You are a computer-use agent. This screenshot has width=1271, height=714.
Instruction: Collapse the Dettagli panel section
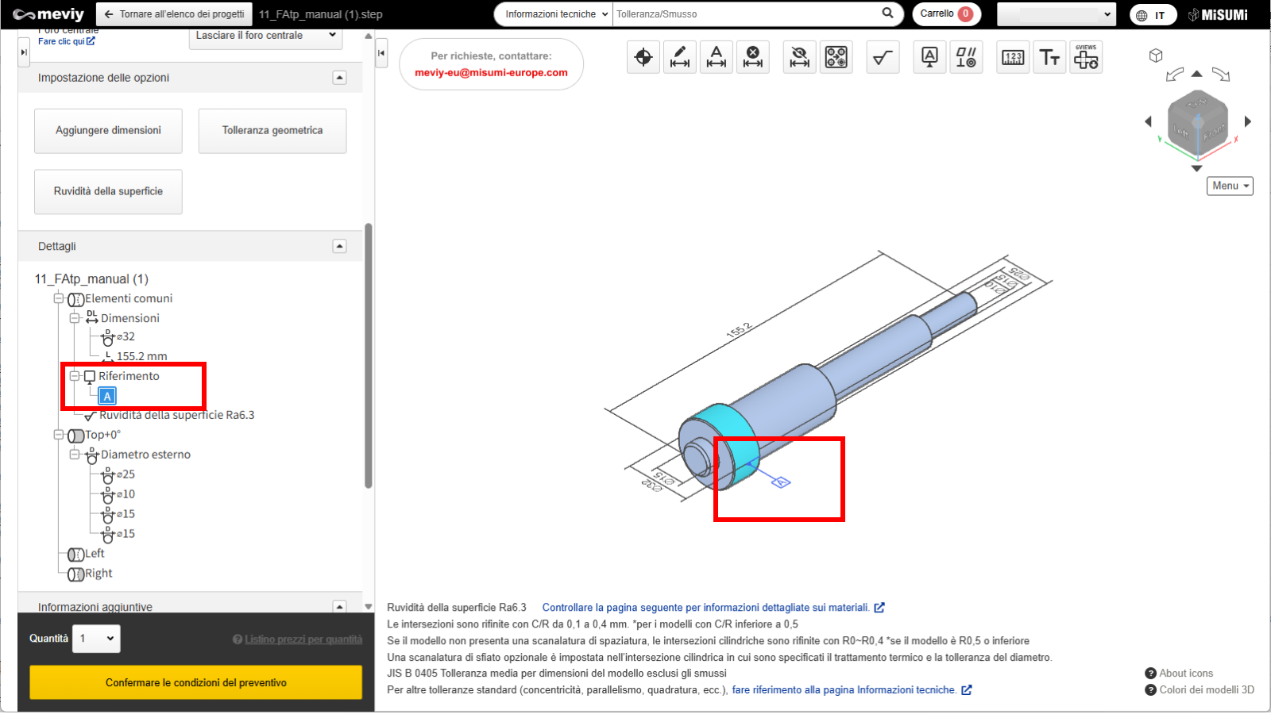[340, 246]
